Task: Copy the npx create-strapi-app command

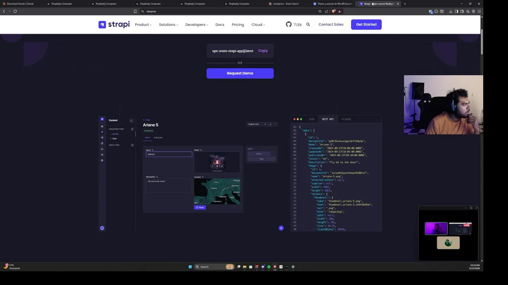Action: [x=263, y=51]
